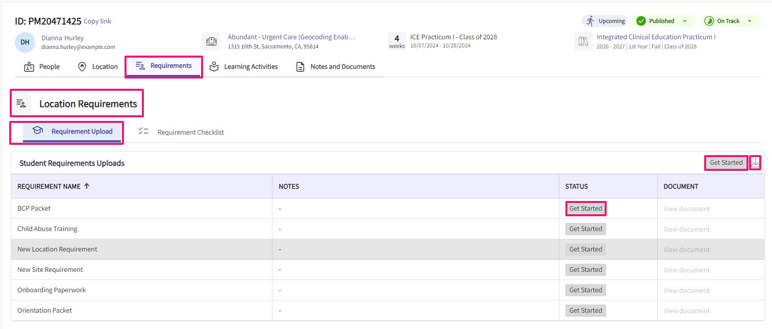Switch to the Learning Activities tab
The height and width of the screenshot is (329, 772).
click(x=244, y=67)
